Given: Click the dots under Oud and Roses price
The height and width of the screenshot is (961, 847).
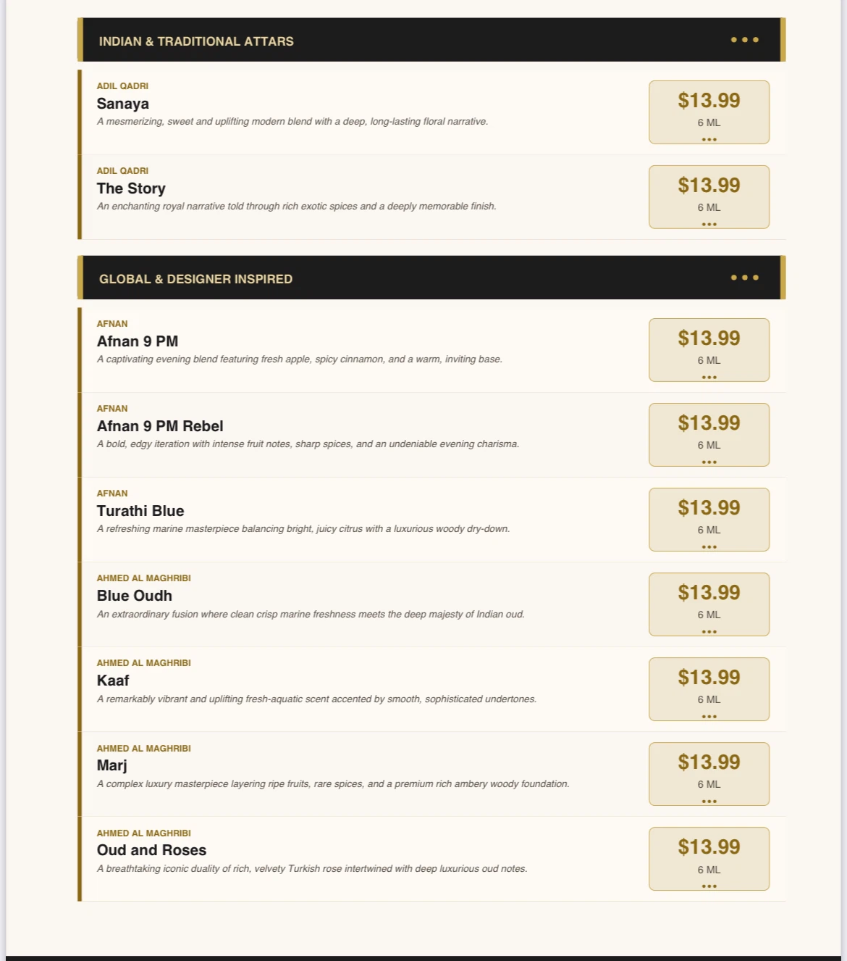Looking at the screenshot, I should coord(709,886).
